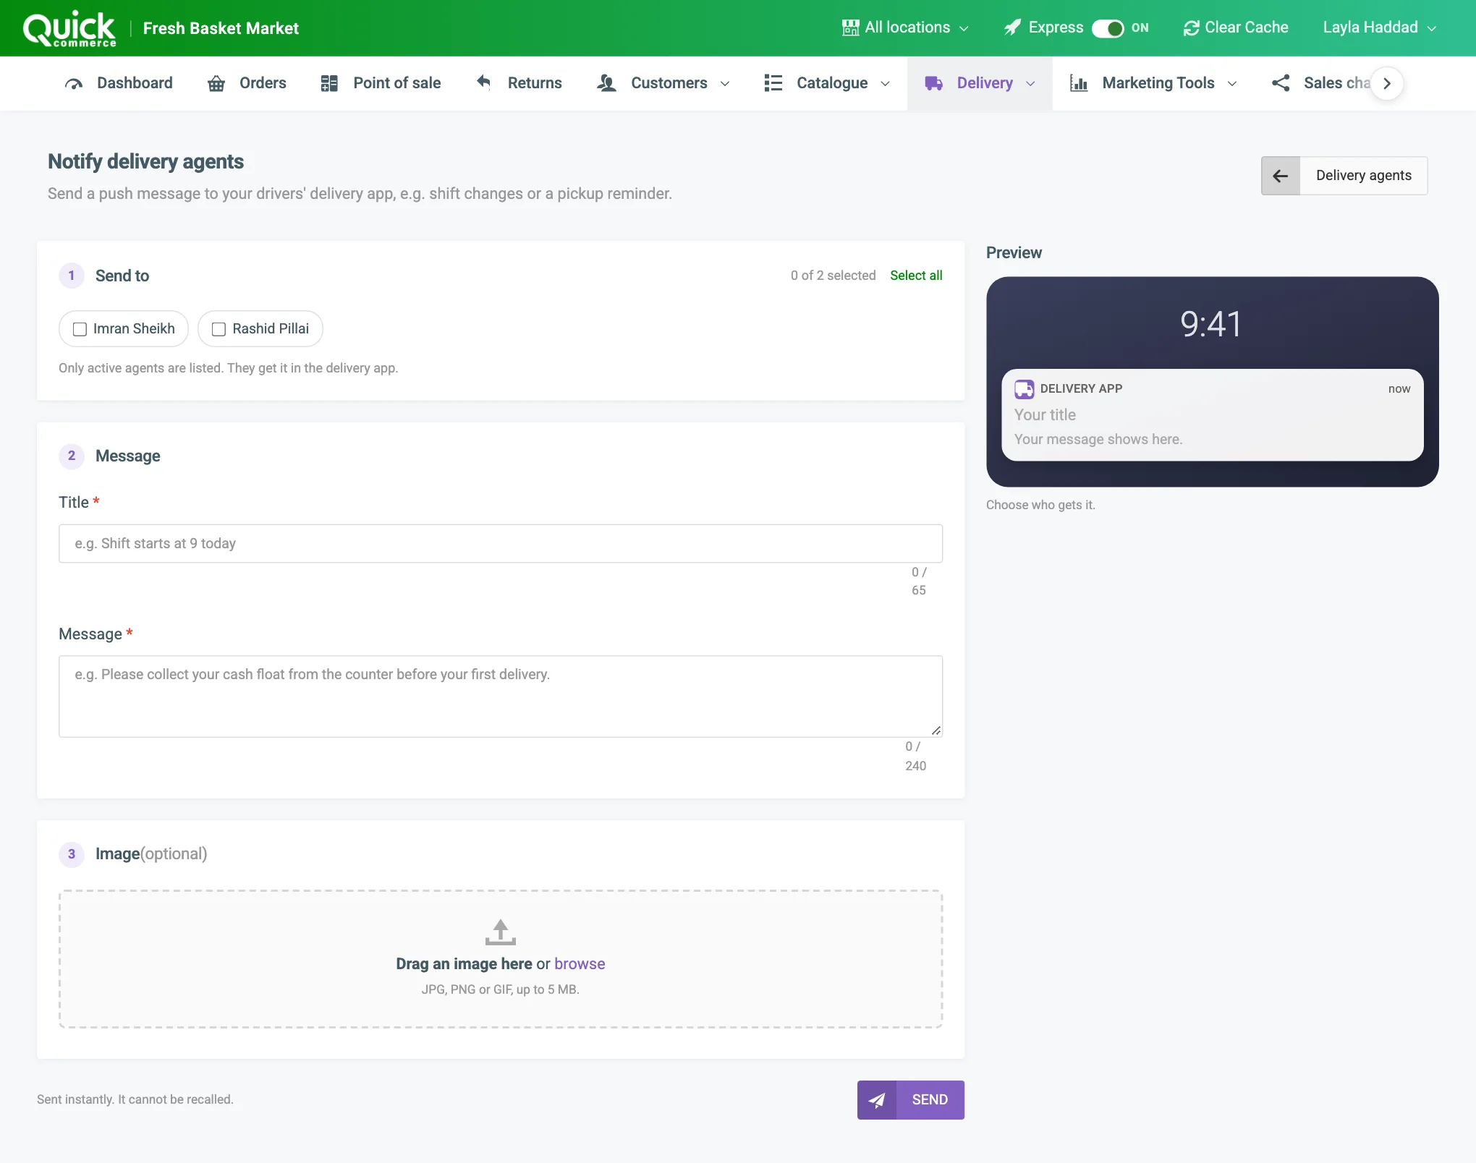Click the Catalogue list icon

[773, 83]
